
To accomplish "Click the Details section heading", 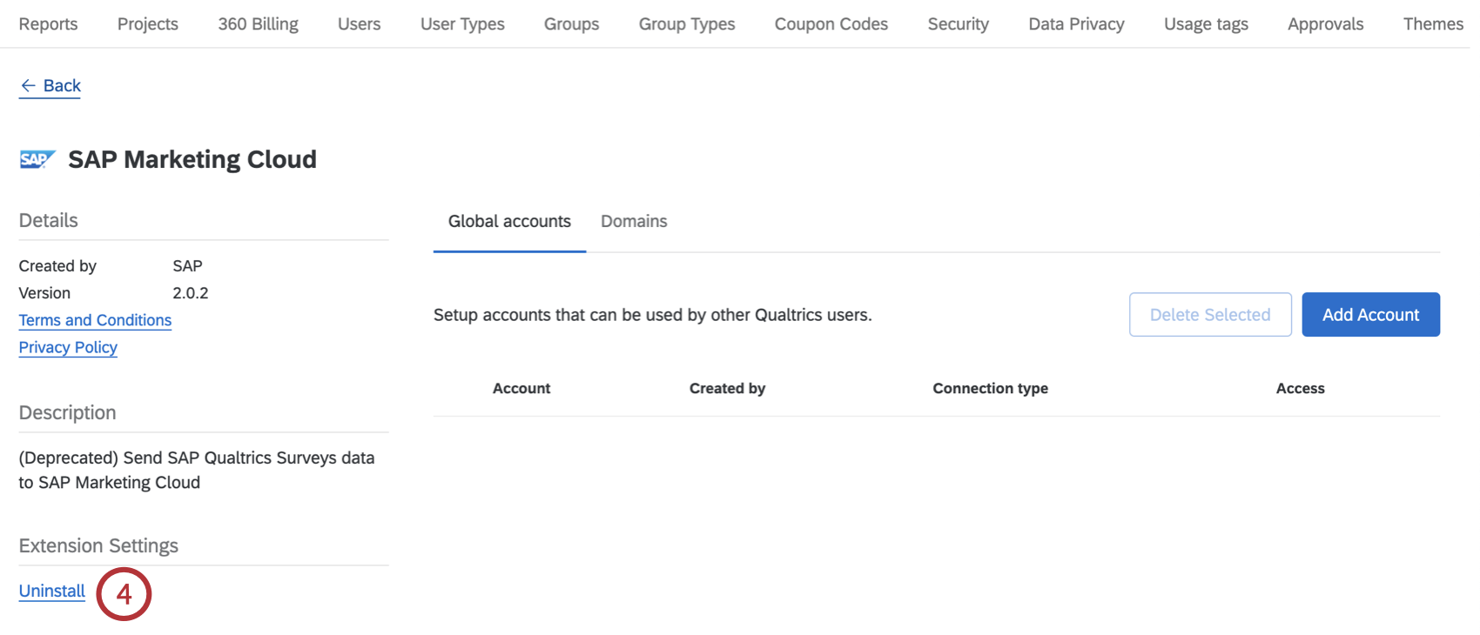I will coord(49,221).
